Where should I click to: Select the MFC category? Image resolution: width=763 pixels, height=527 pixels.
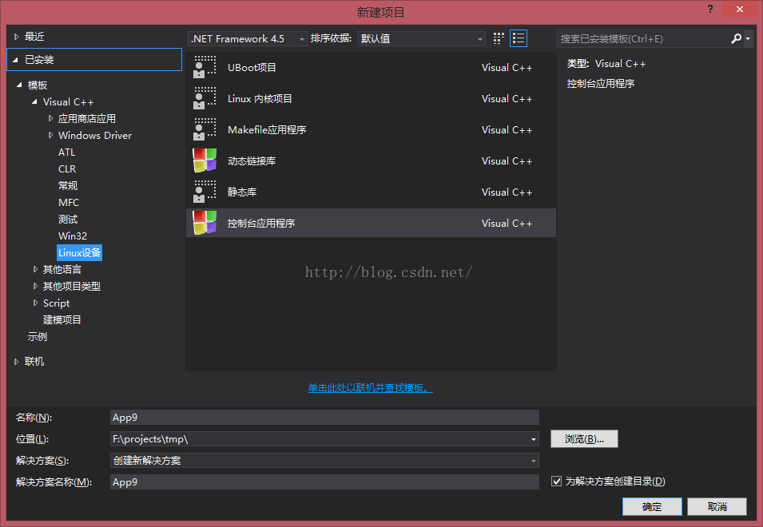69,202
